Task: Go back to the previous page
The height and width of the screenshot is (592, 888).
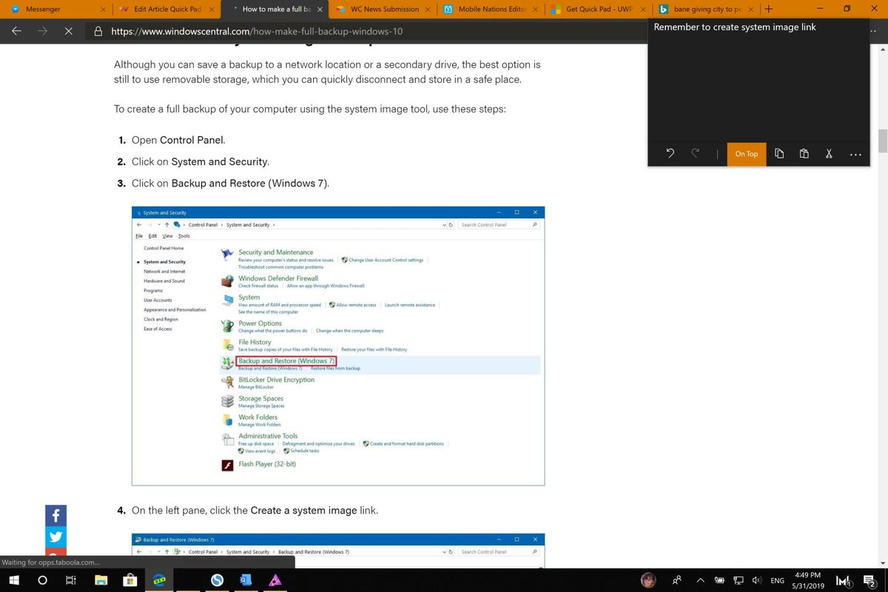Action: point(16,31)
